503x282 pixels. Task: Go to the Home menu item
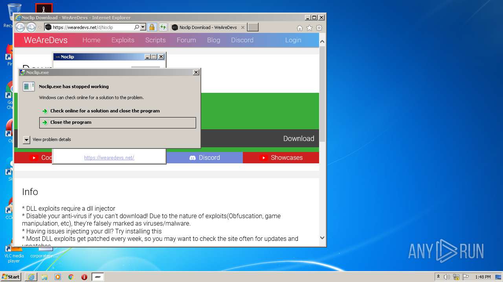[91, 40]
